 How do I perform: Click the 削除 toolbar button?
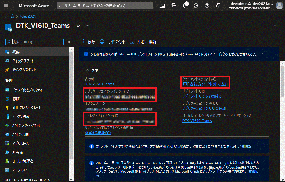pyautogui.click(x=88, y=42)
